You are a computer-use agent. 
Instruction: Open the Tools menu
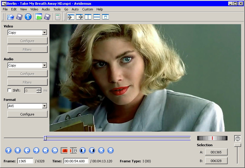tap(57, 9)
